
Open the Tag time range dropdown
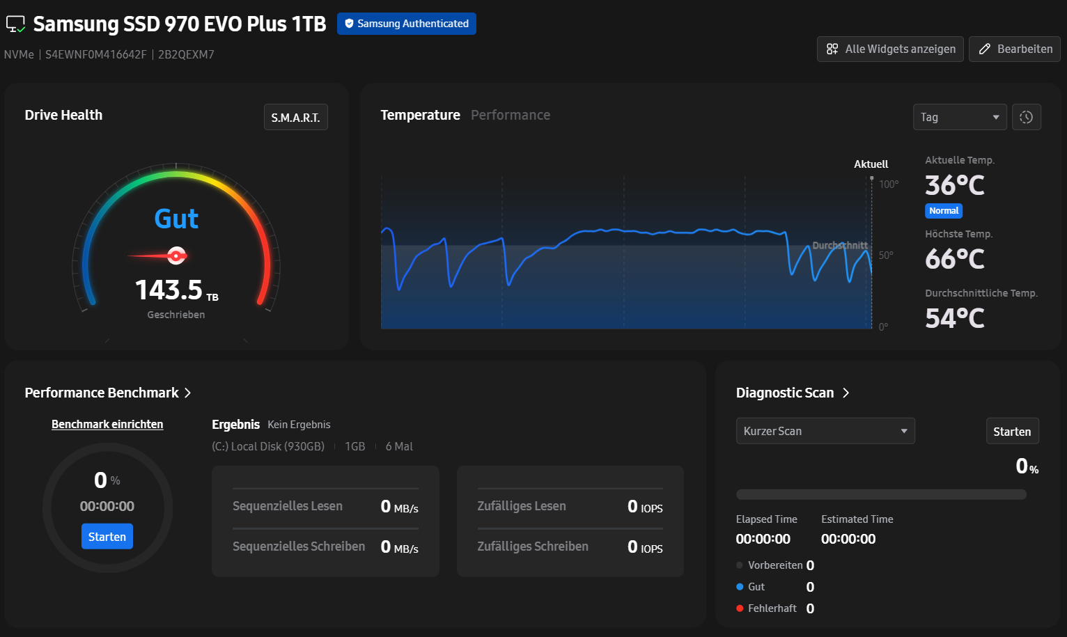point(960,117)
